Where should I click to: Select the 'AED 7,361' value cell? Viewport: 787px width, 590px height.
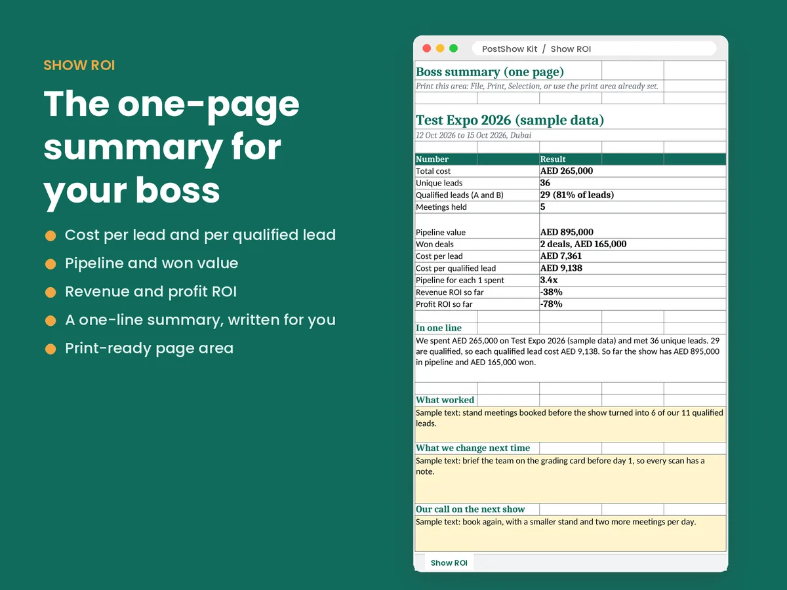pos(632,256)
